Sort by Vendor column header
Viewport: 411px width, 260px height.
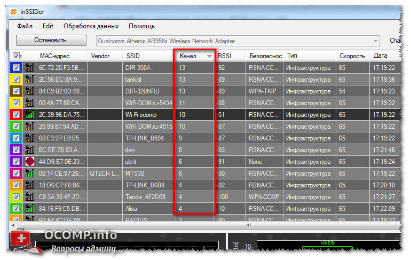point(105,56)
